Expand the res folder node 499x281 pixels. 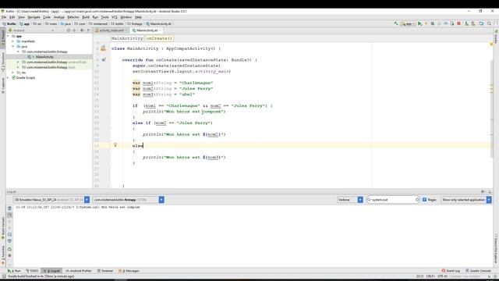[x=13, y=73]
